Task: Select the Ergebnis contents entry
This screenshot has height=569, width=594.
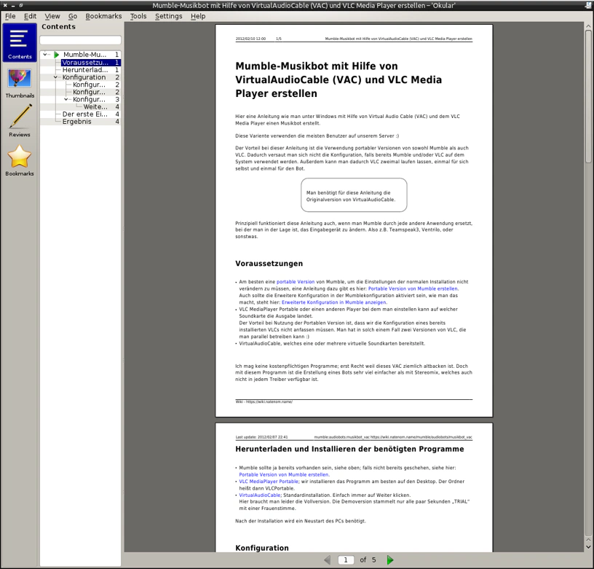Action: [x=90, y=122]
